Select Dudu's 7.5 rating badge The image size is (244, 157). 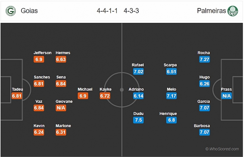coord(138,120)
